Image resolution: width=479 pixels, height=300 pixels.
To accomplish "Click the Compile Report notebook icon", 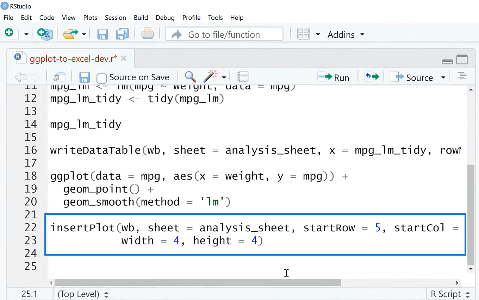I will click(x=243, y=77).
